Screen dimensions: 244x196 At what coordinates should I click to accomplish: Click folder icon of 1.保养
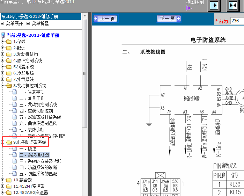9,42
